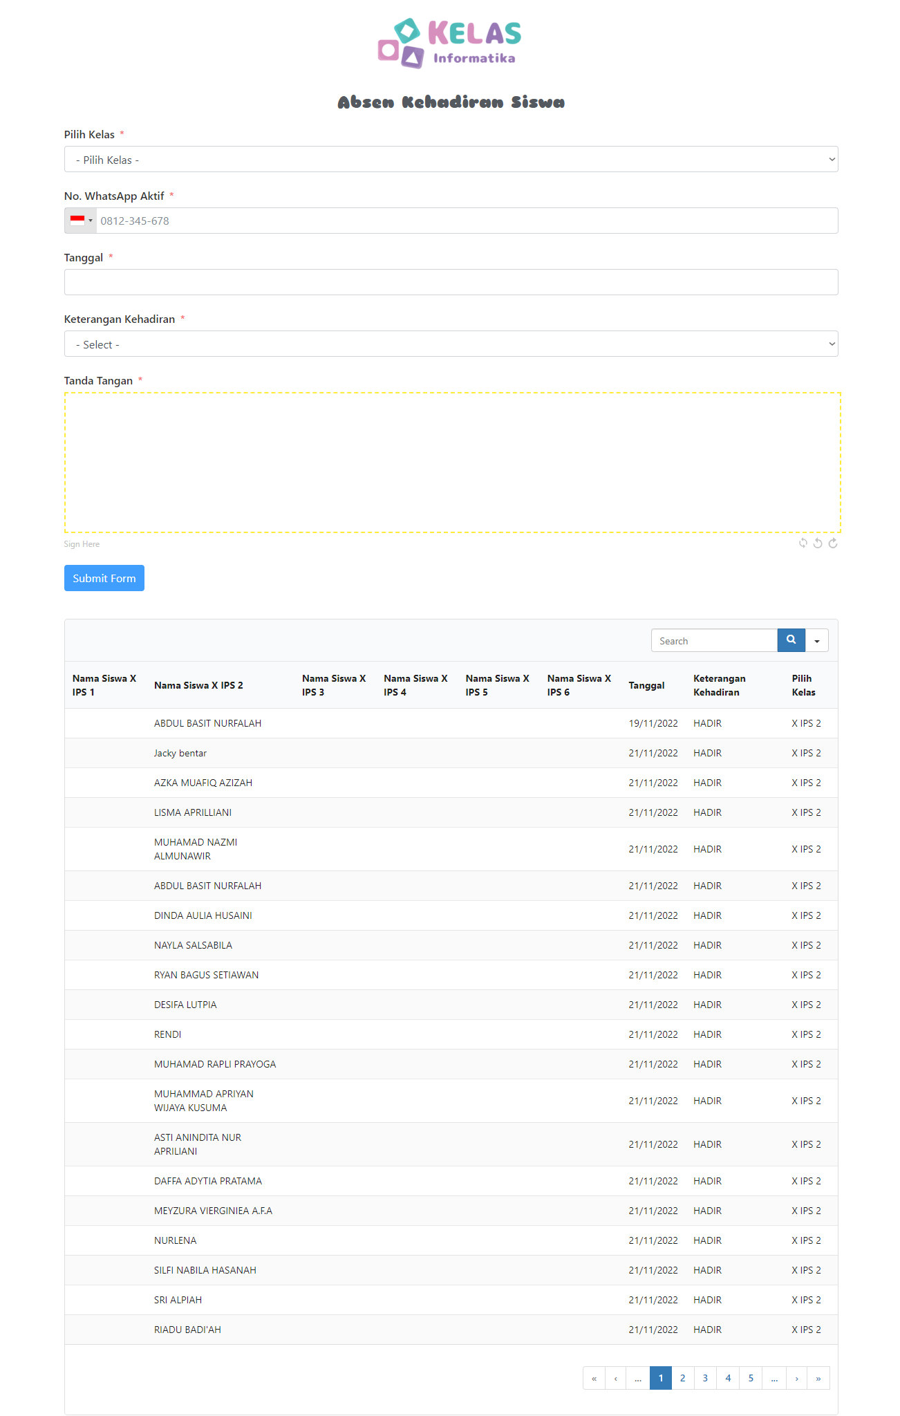Click the blue magnifier search button

(791, 640)
